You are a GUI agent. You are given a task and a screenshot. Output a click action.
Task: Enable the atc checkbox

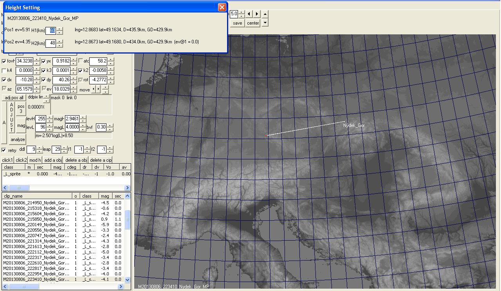81,61
